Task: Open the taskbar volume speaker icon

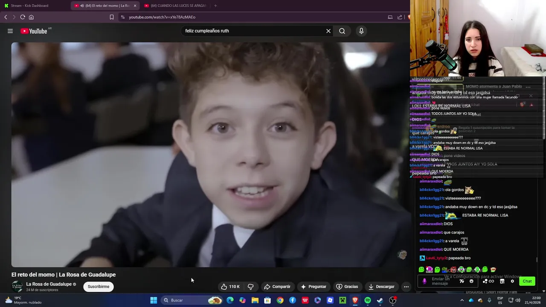Action: point(518,300)
